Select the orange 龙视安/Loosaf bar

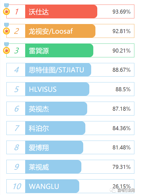tap(60, 31)
